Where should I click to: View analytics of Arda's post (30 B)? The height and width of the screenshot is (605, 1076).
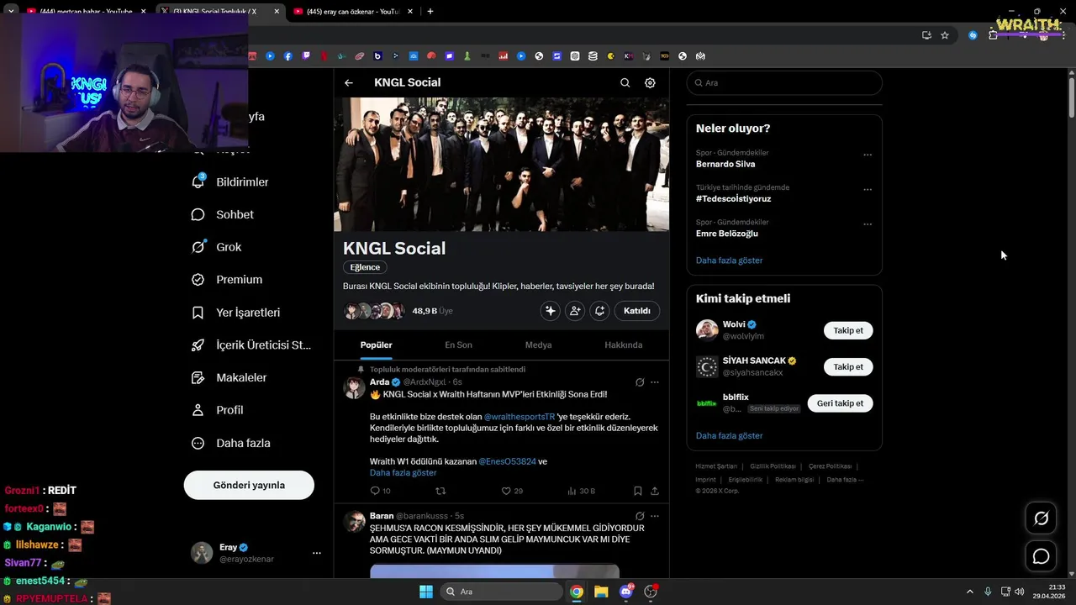pyautogui.click(x=581, y=491)
